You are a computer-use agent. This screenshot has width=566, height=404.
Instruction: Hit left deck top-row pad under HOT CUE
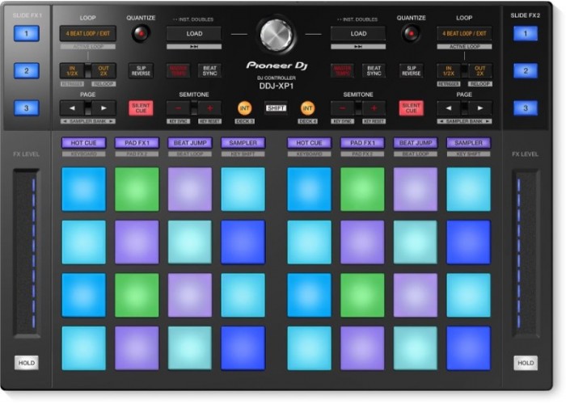click(x=84, y=189)
